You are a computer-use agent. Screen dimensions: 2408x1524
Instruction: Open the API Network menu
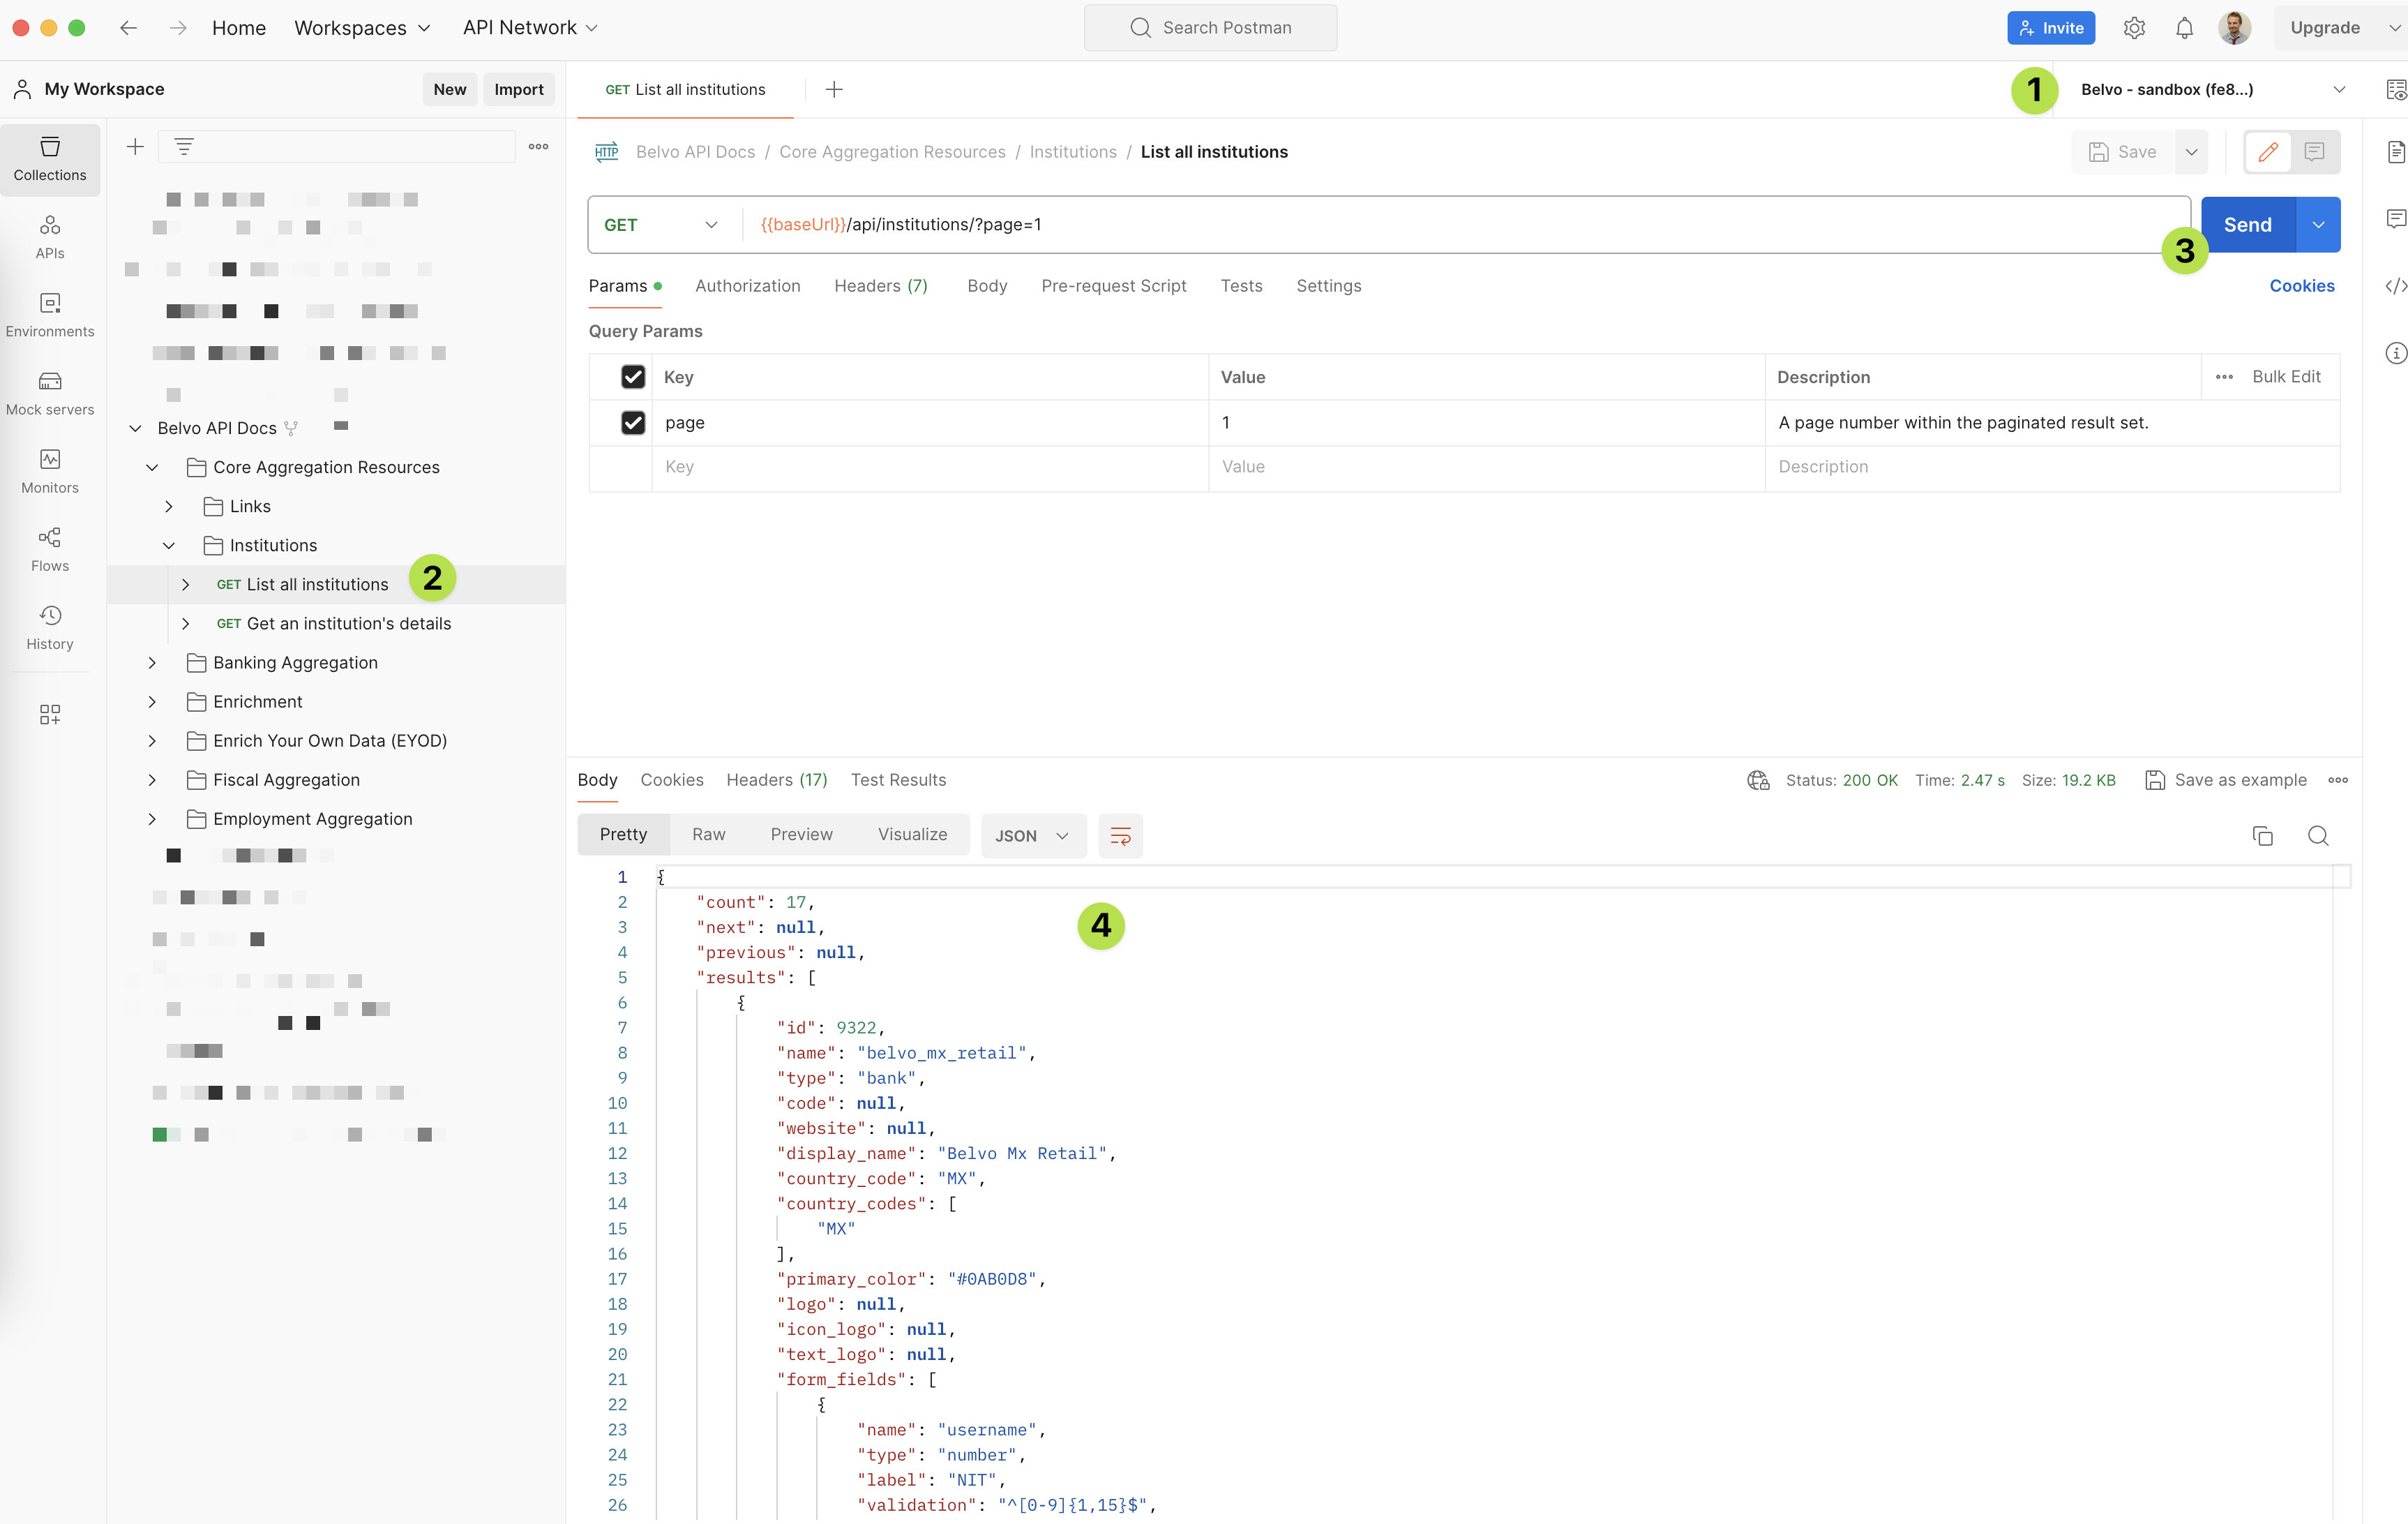(x=530, y=28)
